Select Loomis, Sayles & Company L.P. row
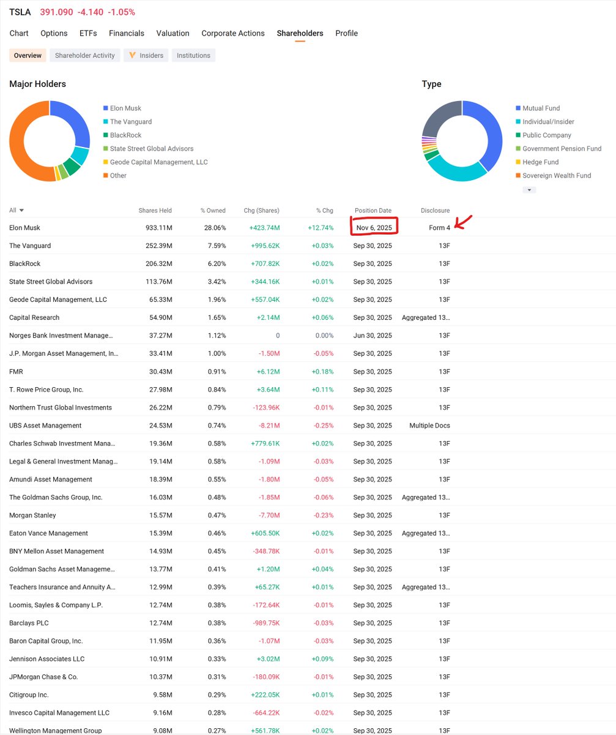 [x=308, y=605]
